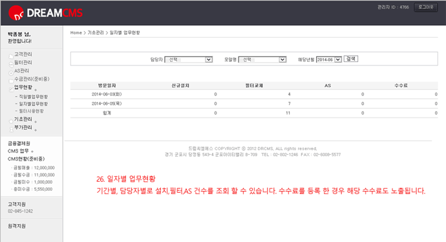Click filter count 7 in 06-05 row

pyautogui.click(x=289, y=104)
